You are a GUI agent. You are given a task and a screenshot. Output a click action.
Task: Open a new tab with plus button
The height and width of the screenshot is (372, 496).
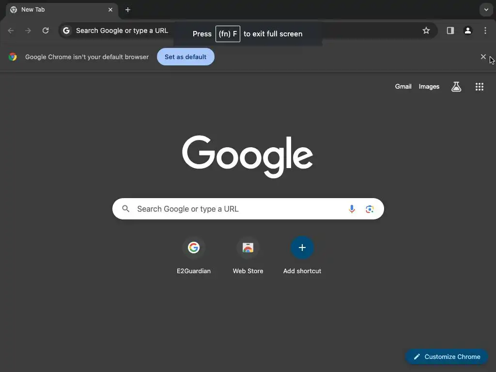point(128,10)
